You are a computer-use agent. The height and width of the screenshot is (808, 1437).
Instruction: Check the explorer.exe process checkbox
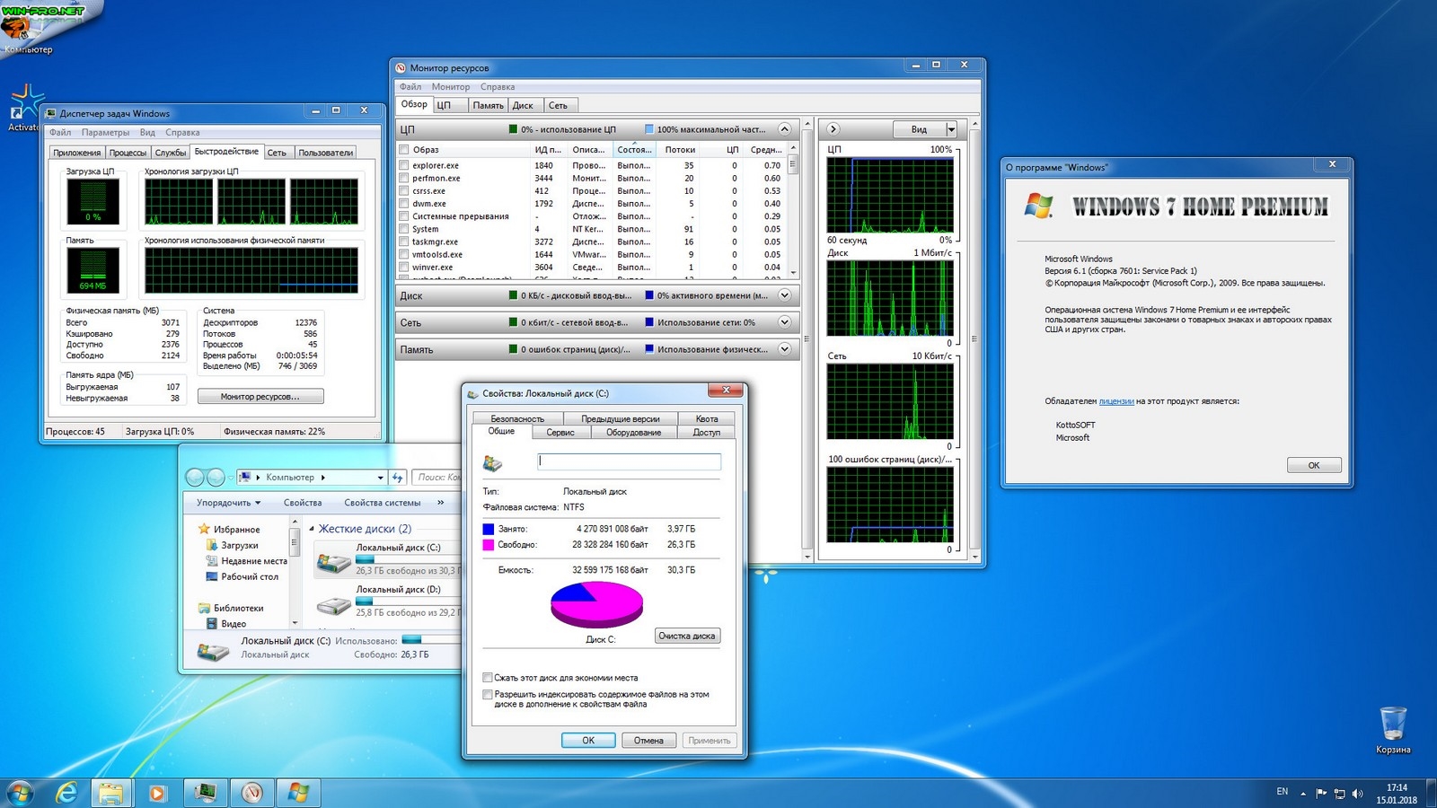pyautogui.click(x=404, y=165)
